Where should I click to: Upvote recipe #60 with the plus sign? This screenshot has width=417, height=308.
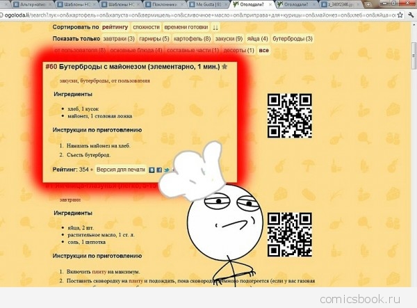click(92, 170)
